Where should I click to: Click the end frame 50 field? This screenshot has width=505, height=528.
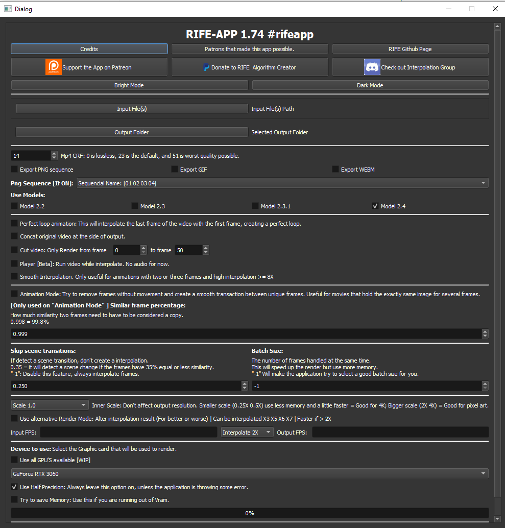tap(189, 250)
